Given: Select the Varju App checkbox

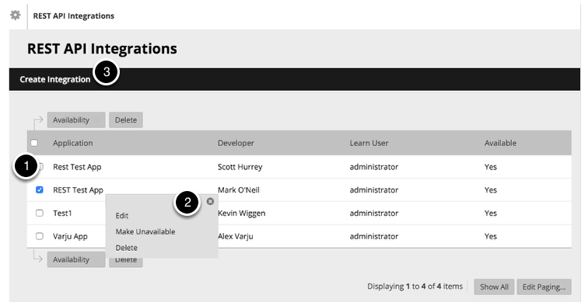Looking at the screenshot, I should pos(39,236).
